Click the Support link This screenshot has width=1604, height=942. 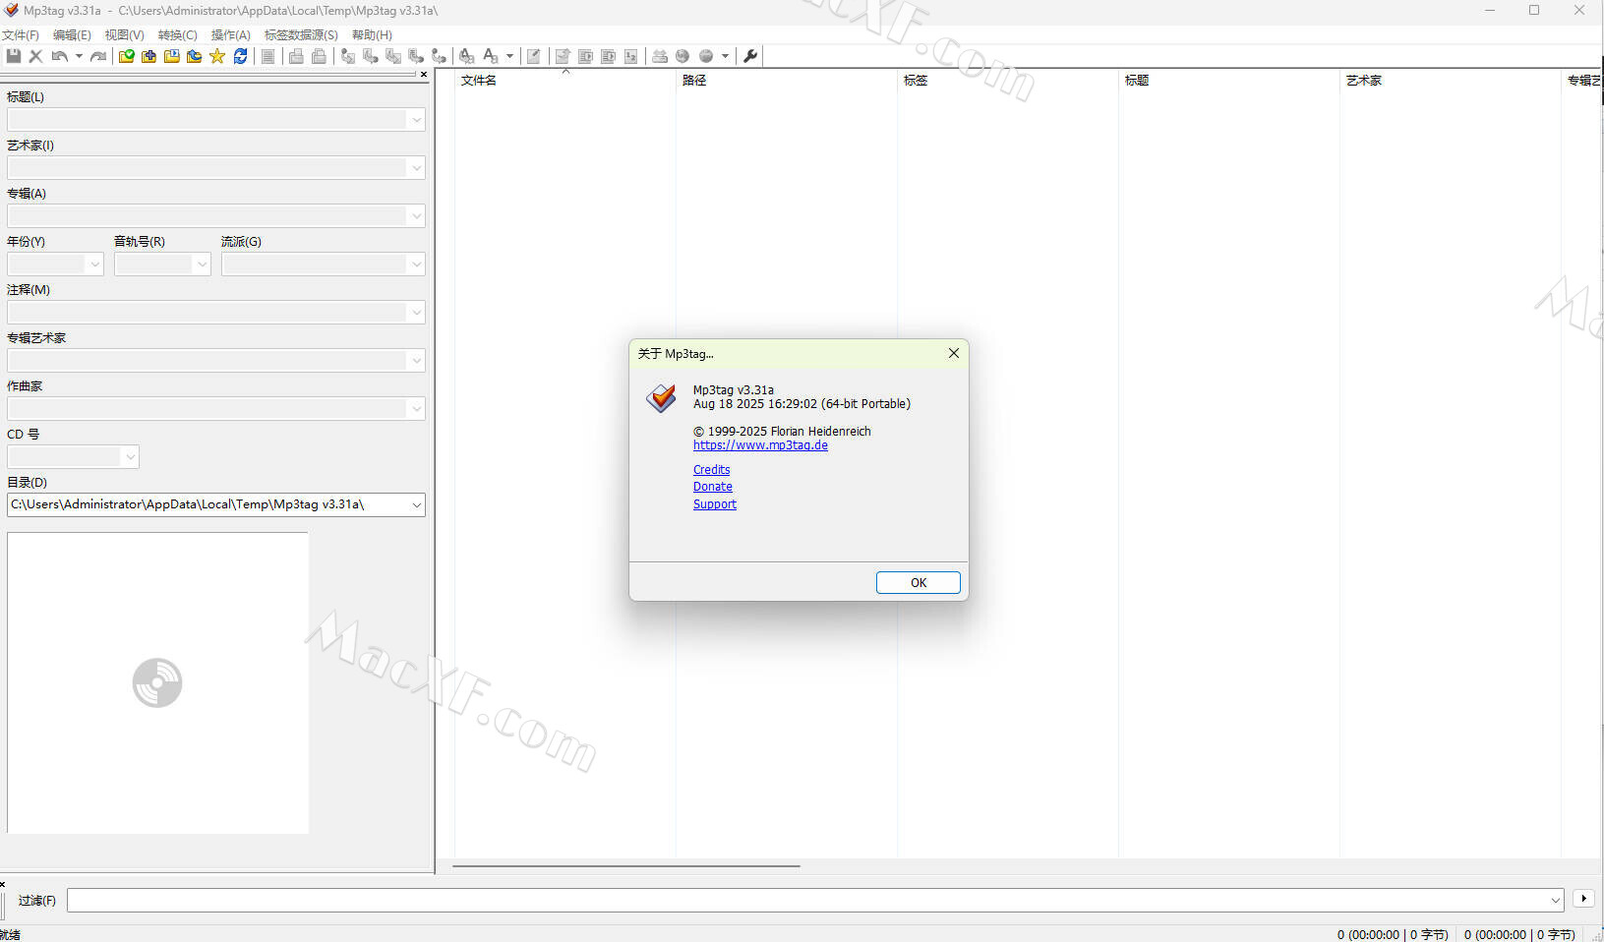coord(714,504)
